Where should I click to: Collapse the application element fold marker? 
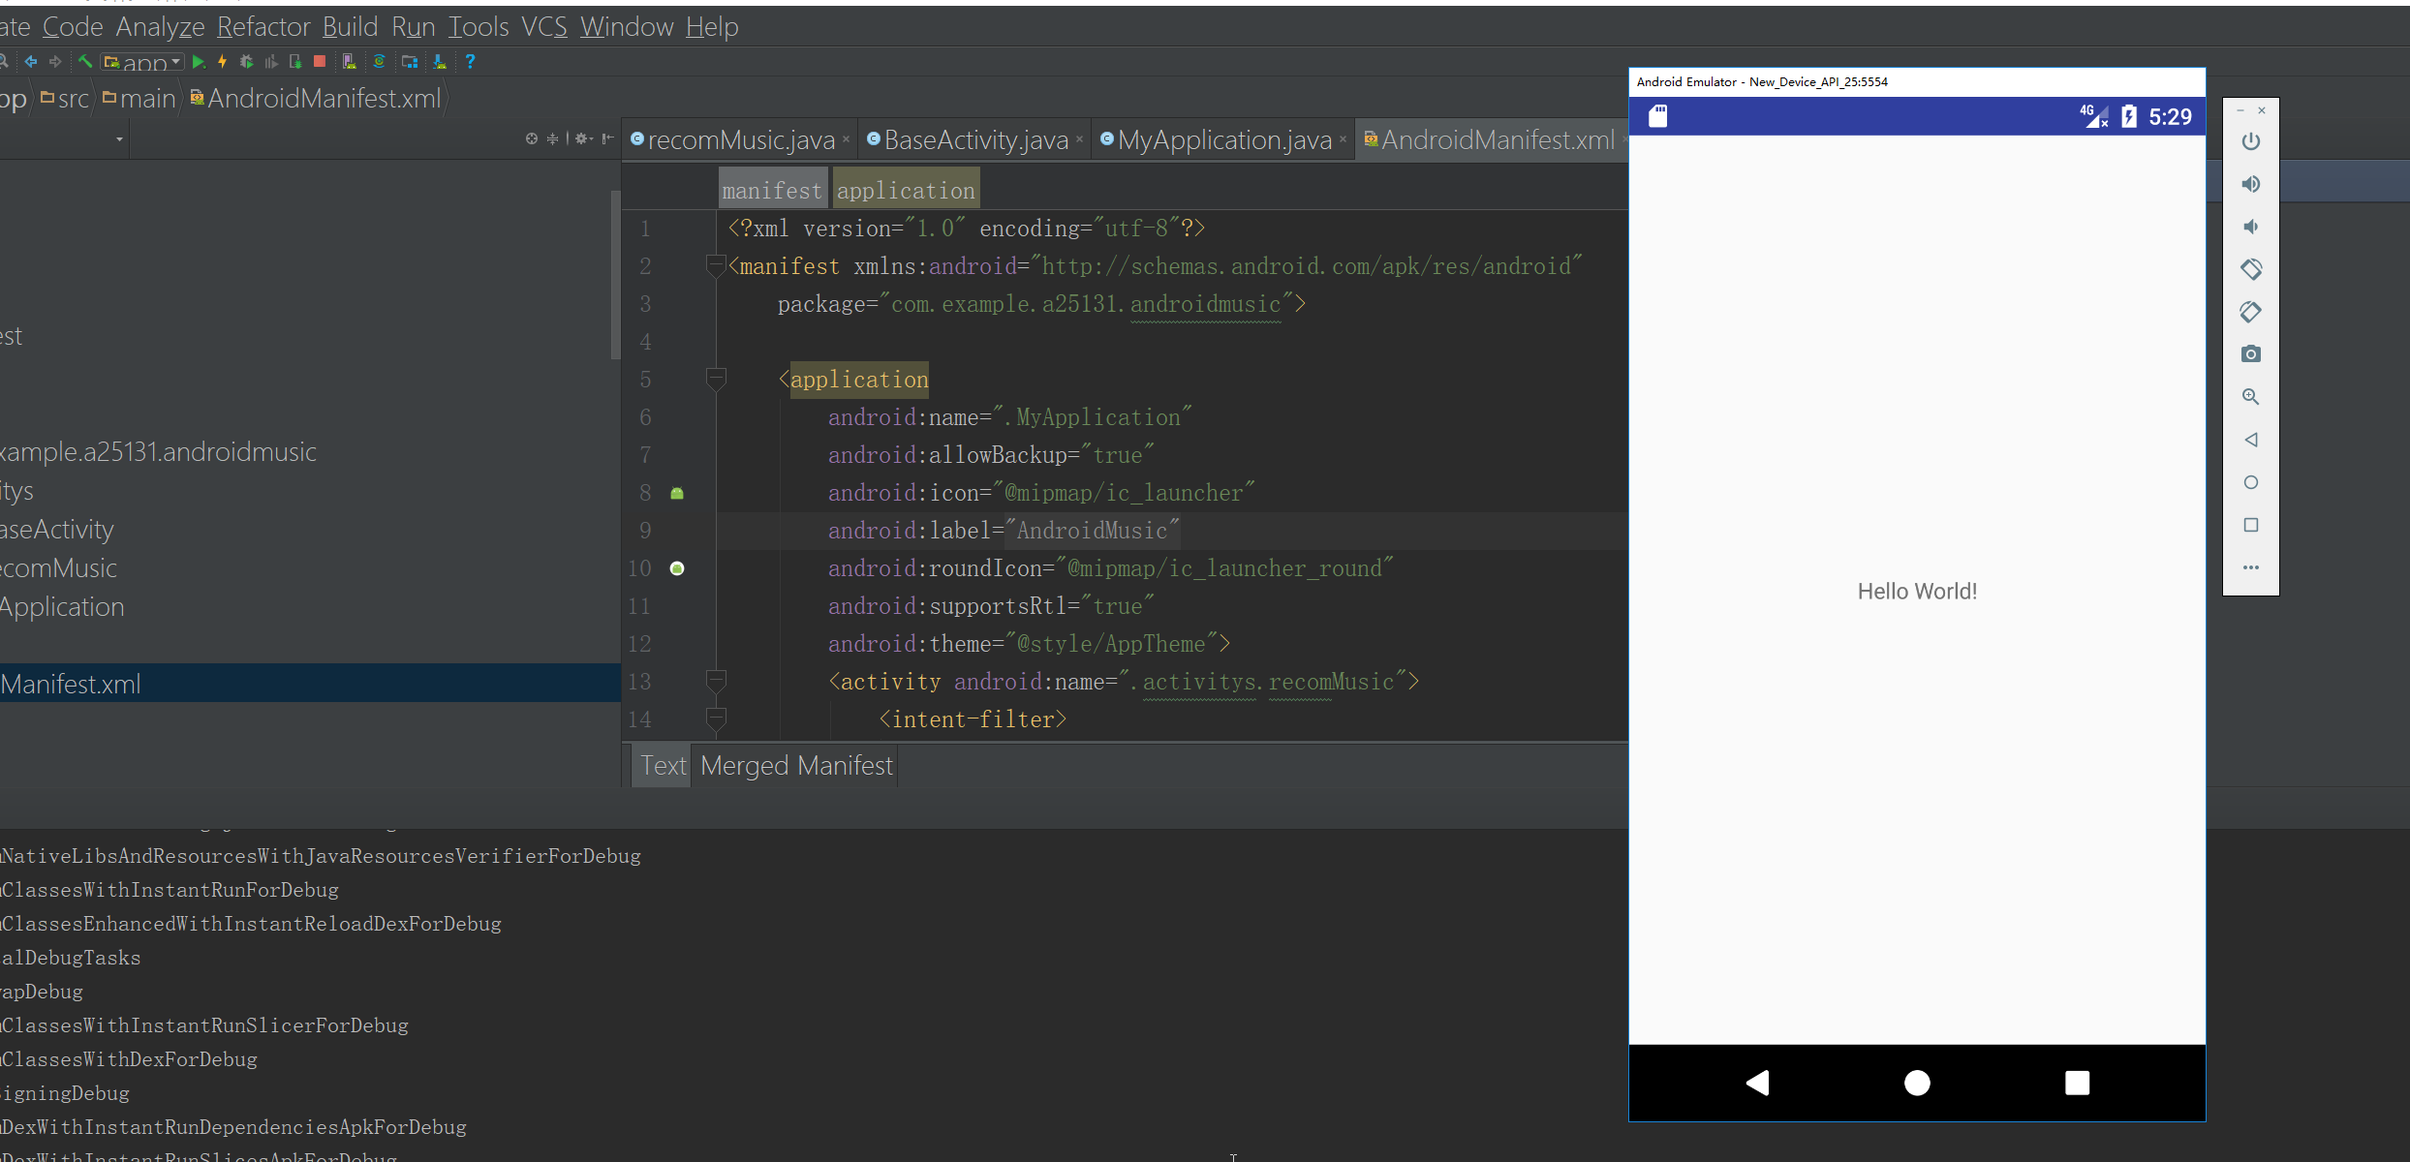[716, 379]
